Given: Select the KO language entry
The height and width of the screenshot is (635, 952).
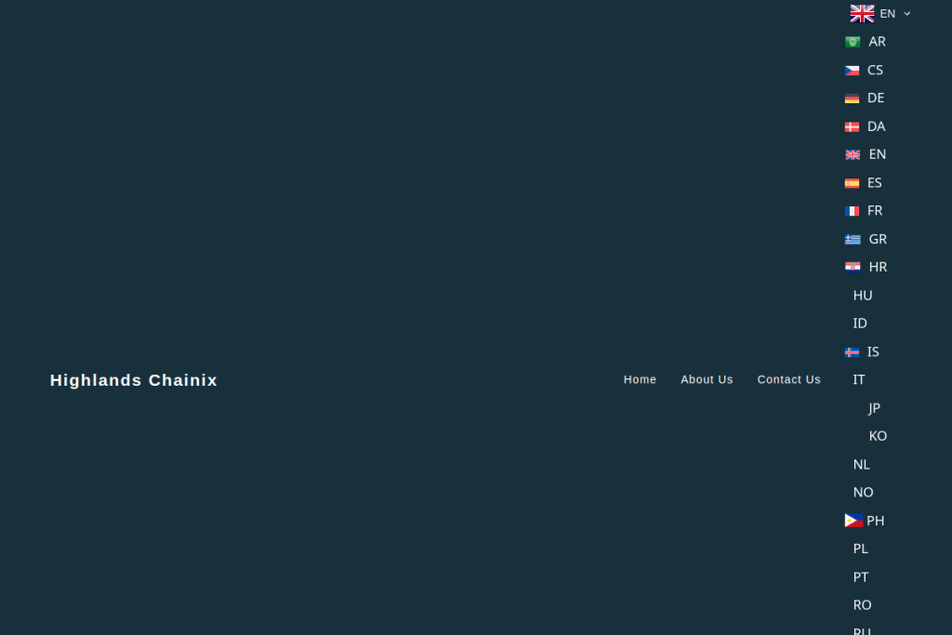Looking at the screenshot, I should (878, 436).
